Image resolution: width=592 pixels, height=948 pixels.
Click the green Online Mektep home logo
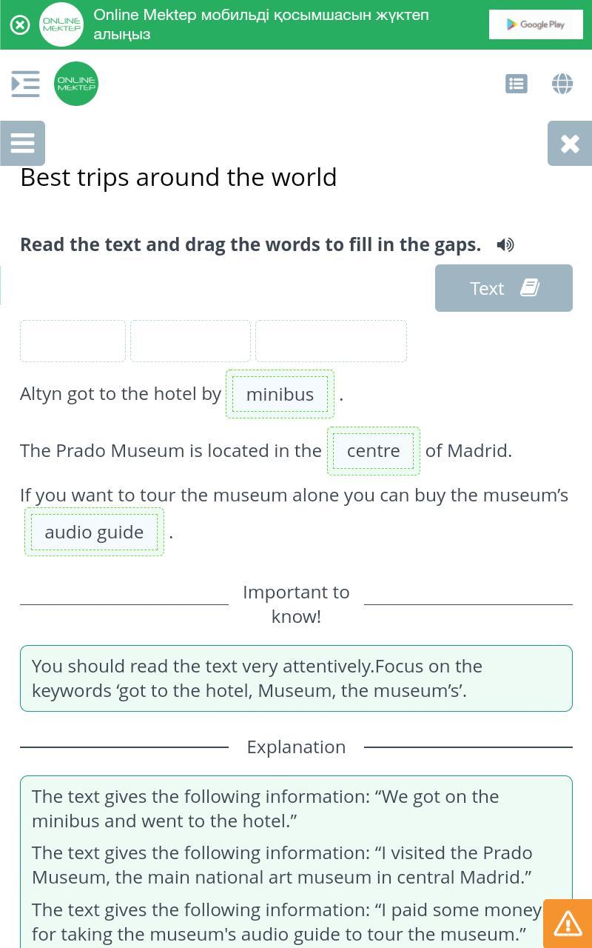tap(76, 84)
